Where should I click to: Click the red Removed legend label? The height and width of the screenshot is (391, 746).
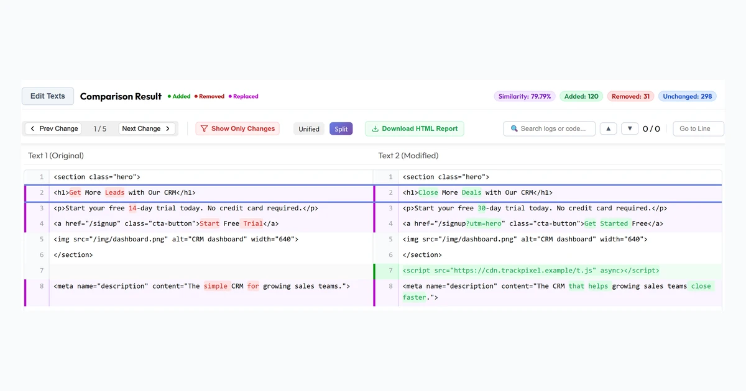coord(210,96)
